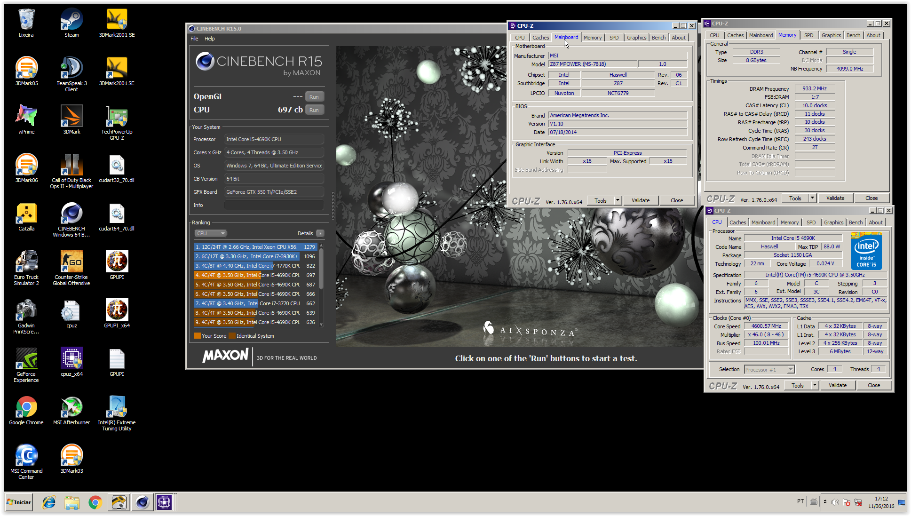
Task: Open Cinebench Help menu
Action: click(x=210, y=39)
